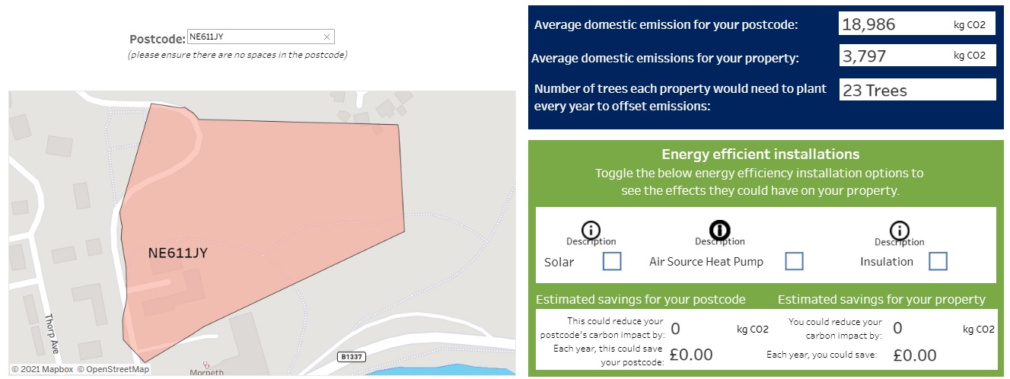Open the Insulation description info icon
The height and width of the screenshot is (379, 1010).
point(900,230)
